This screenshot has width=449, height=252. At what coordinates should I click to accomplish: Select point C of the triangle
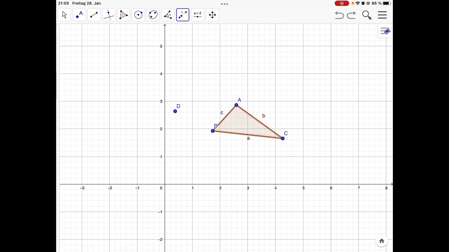pos(283,138)
